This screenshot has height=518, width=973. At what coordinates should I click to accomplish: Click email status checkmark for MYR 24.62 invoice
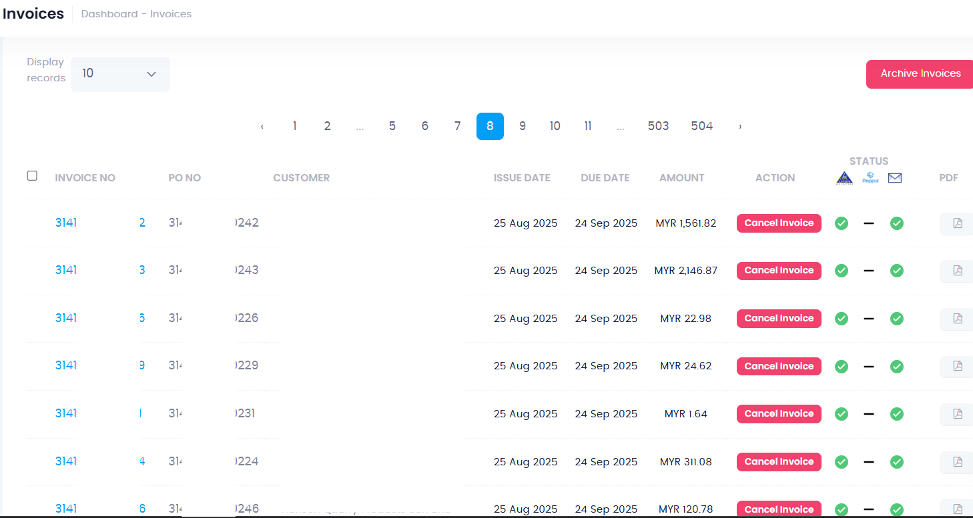pos(897,366)
